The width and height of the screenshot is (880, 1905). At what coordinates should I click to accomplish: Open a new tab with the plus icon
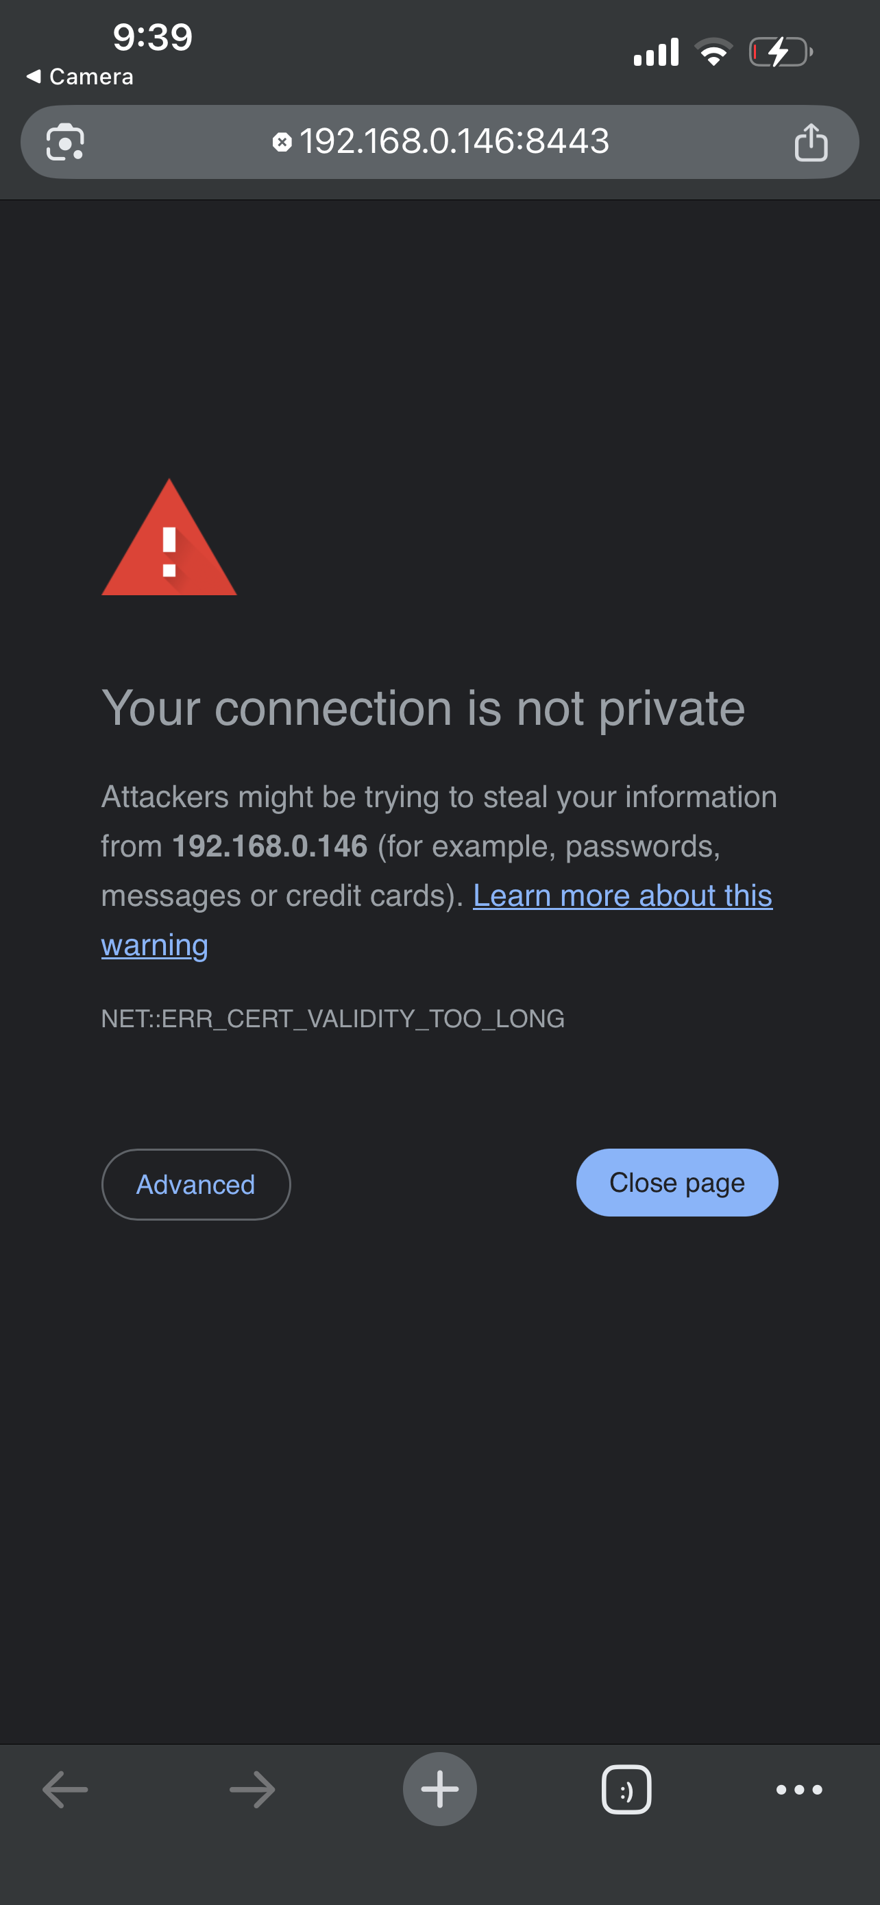pyautogui.click(x=439, y=1789)
